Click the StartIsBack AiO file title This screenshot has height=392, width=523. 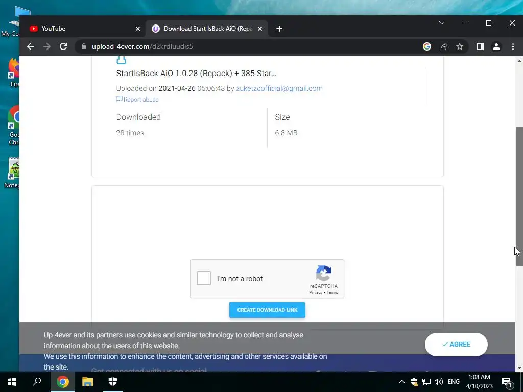coord(196,73)
